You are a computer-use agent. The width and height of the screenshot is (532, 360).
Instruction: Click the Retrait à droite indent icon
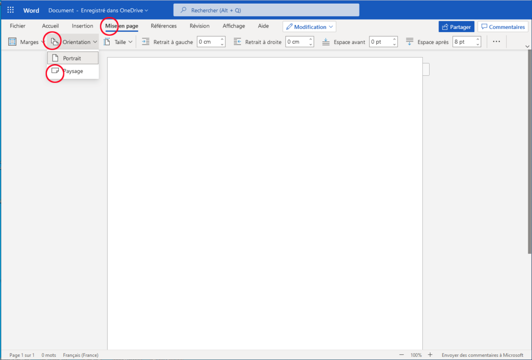[x=237, y=41]
